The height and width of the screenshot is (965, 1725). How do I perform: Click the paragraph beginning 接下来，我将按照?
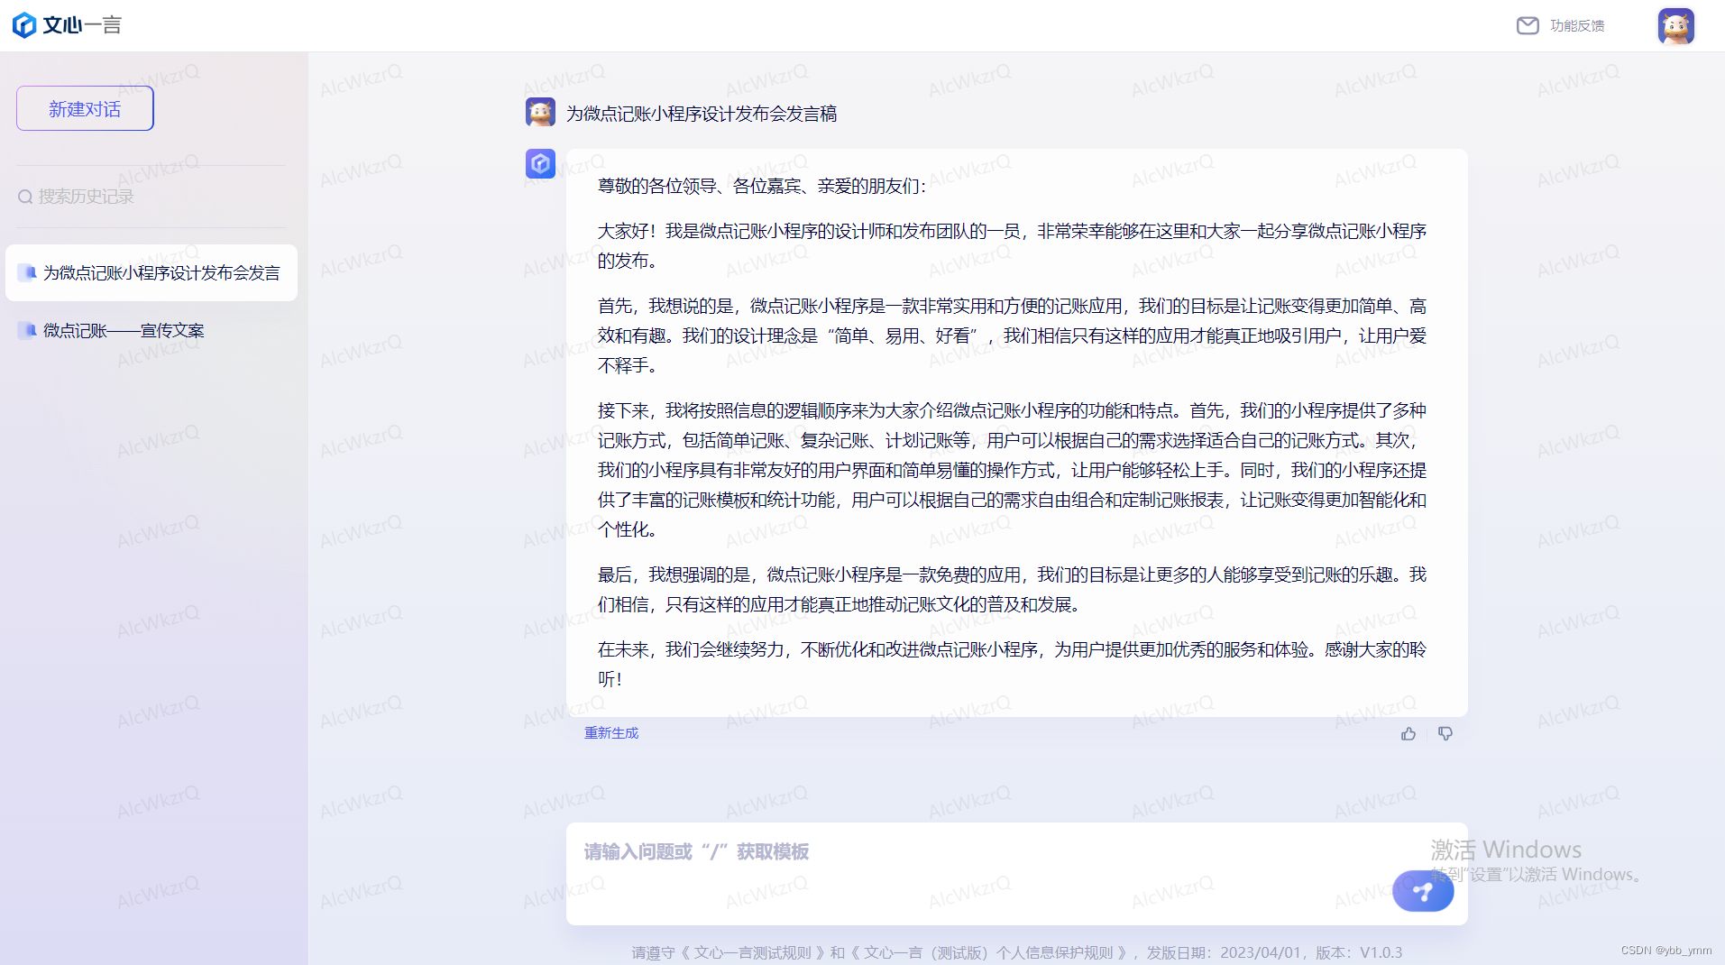(x=1012, y=470)
